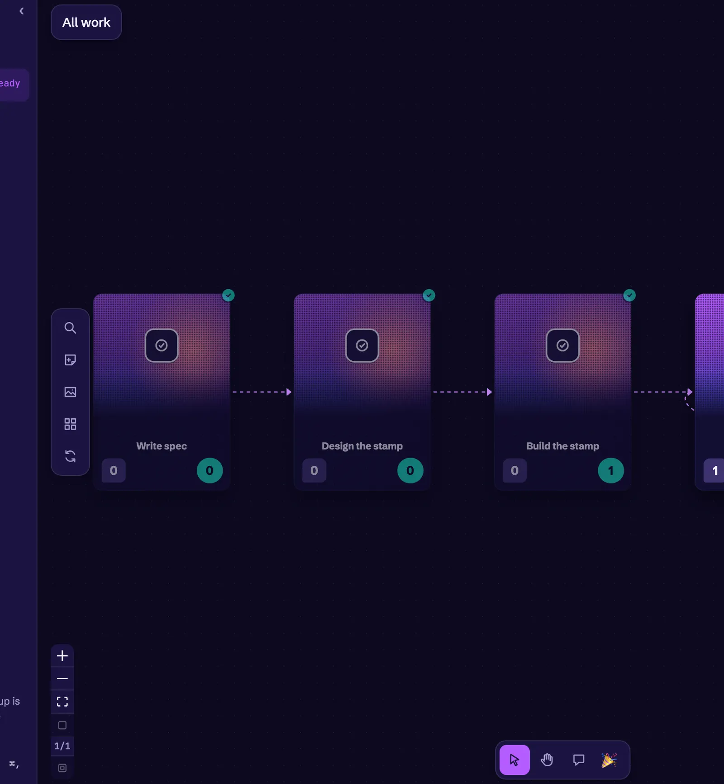Zoom in with the plus button
Screen dimensions: 724x784
pos(62,655)
